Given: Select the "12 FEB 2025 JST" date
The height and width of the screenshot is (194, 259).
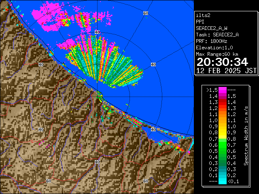Looking at the screenshot, I should coord(226,71).
